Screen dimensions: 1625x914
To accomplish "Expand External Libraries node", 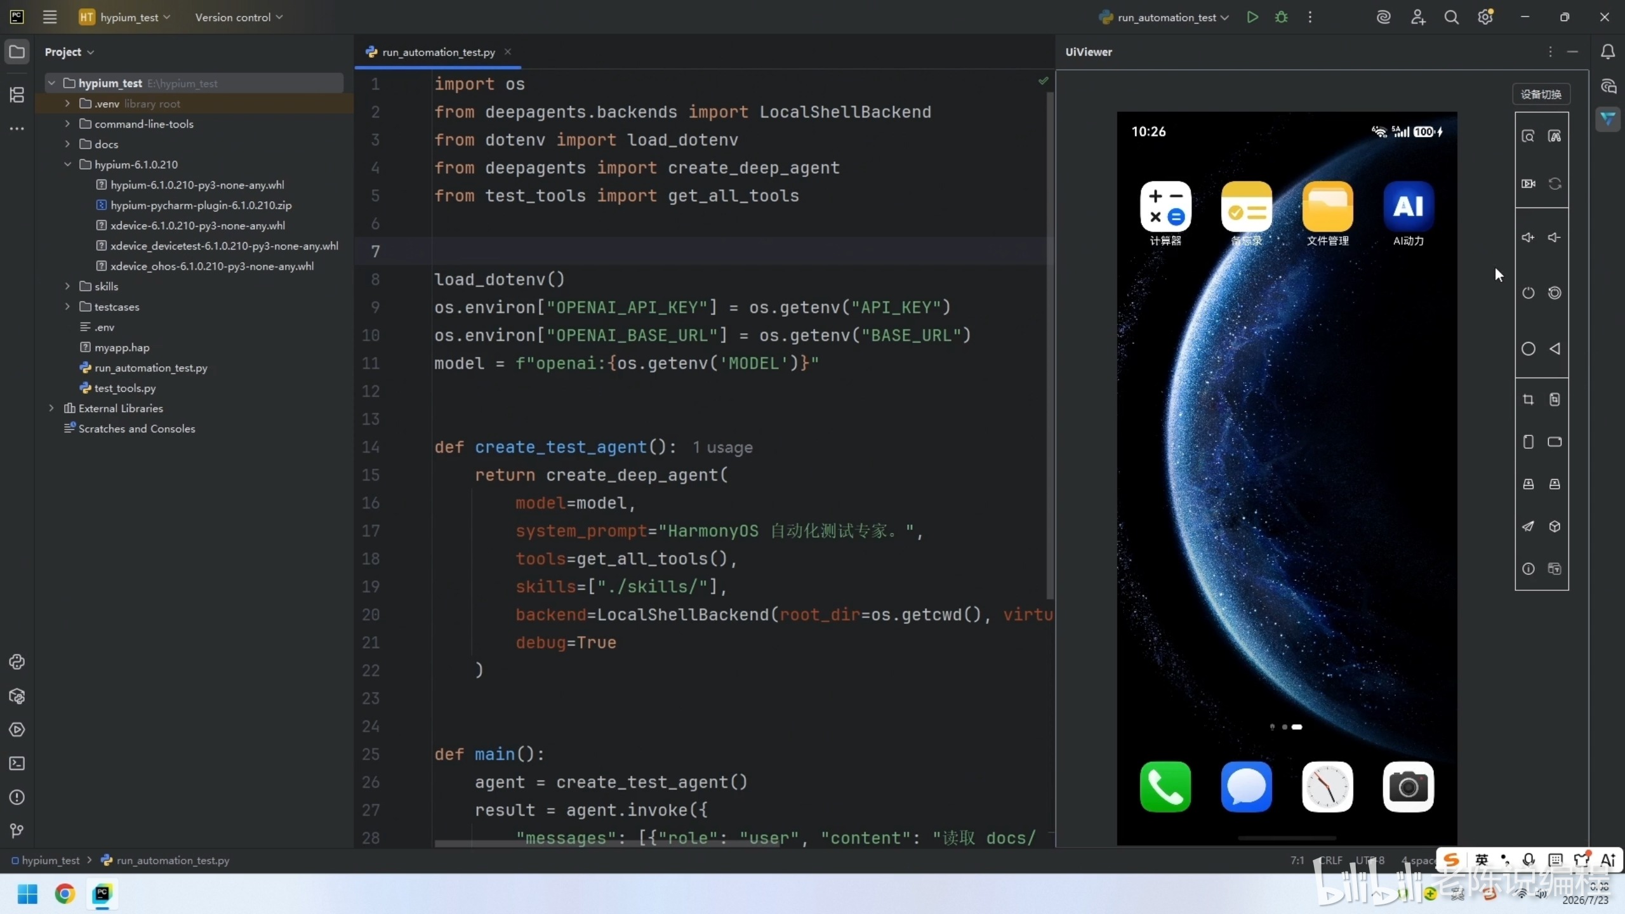I will [52, 408].
